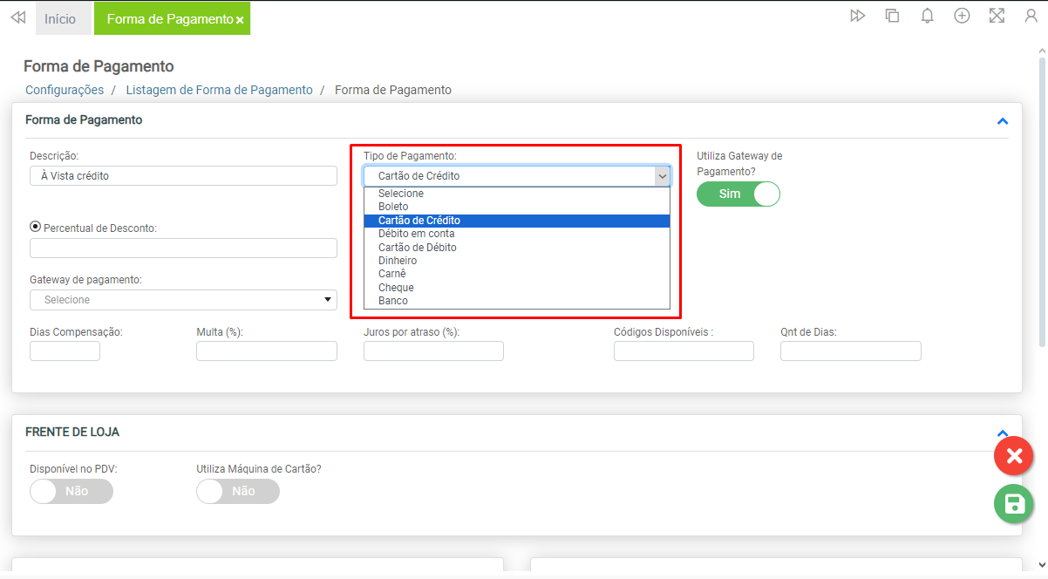Click the red cancel X button
1048x579 pixels.
[x=1013, y=456]
